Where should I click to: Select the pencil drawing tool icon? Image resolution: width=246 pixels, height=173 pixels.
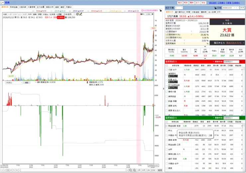point(81,14)
